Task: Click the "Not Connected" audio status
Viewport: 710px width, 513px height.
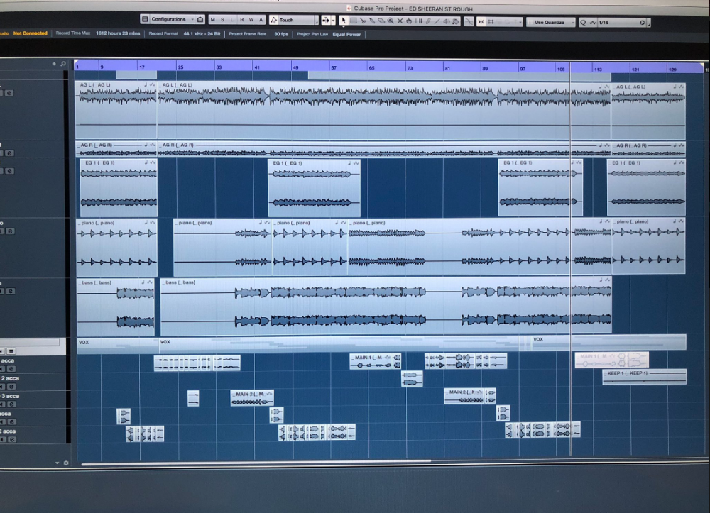Action: pyautogui.click(x=31, y=33)
